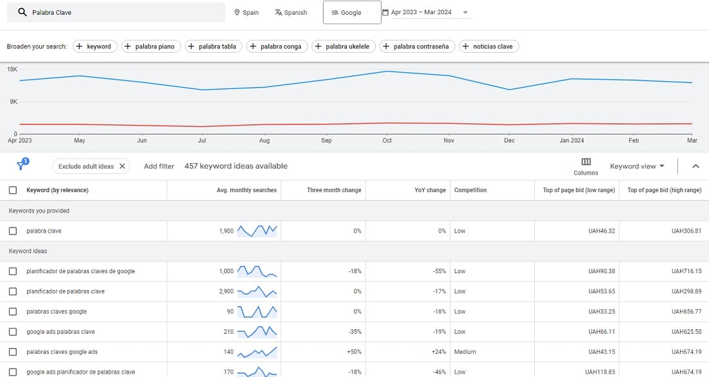Click the search magnifier icon
Image resolution: width=709 pixels, height=377 pixels.
(22, 12)
